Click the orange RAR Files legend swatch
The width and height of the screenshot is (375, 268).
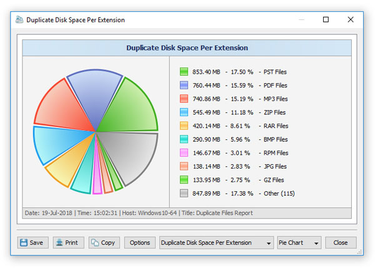pyautogui.click(x=184, y=126)
